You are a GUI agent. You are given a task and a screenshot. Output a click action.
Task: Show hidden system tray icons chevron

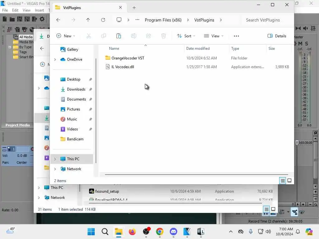coord(231,232)
